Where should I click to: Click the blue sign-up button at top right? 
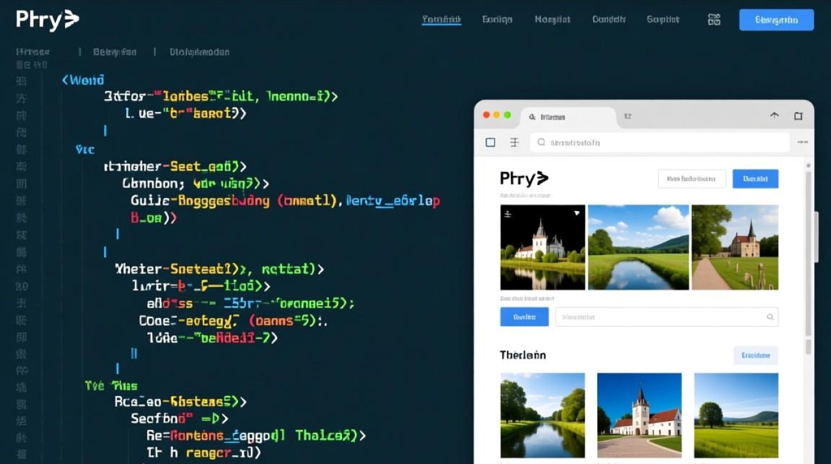pyautogui.click(x=776, y=20)
